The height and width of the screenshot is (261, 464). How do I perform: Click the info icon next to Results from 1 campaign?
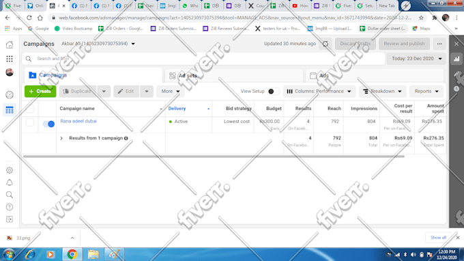[126, 138]
